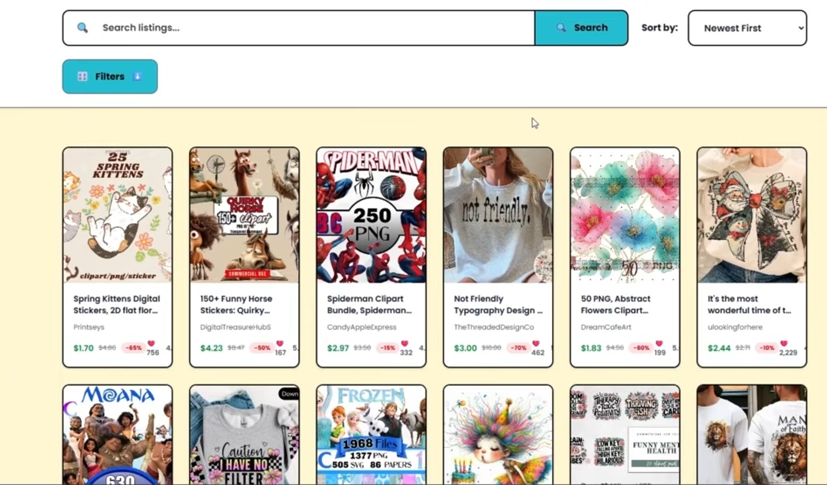
Task: Open the Moana clipart listing thumbnail
Action: point(118,434)
